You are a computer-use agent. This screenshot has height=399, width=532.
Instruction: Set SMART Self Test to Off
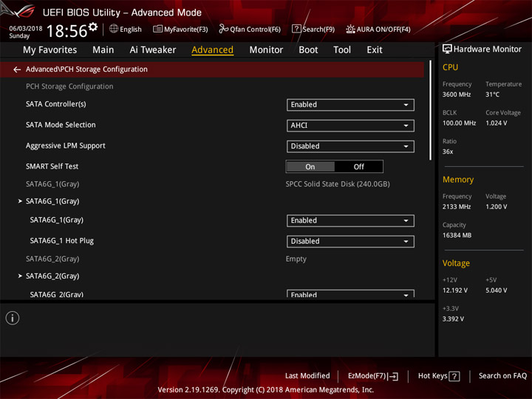click(x=358, y=166)
